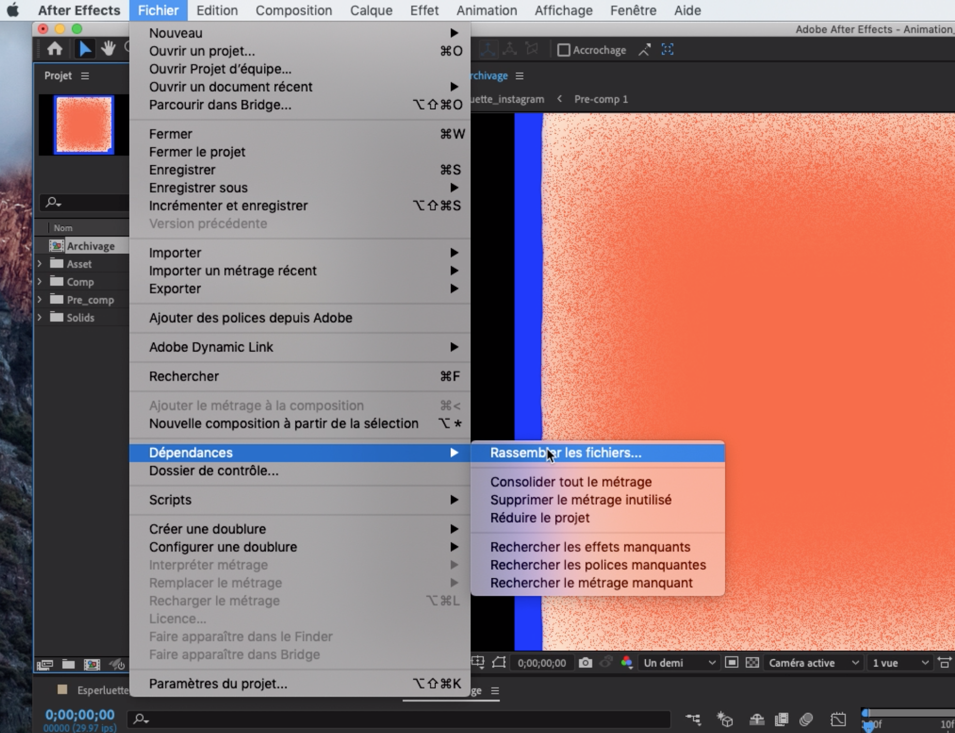Choose Rechercher les polices manquantes
Viewport: 955px width, 733px height.
(x=598, y=565)
